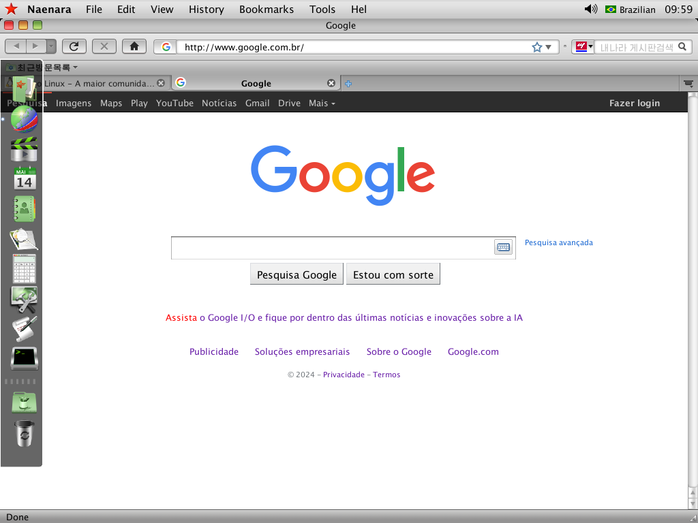Open the text editor script-and-pen dock icon
698x523 pixels.
[x=24, y=329]
